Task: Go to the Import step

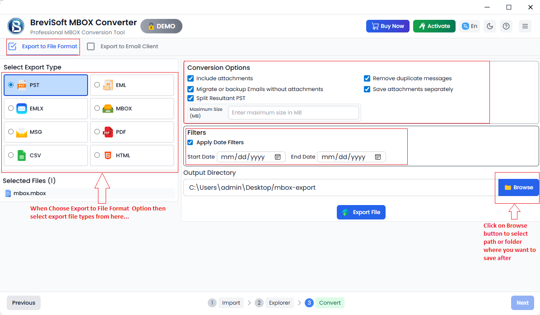Action: coord(231,303)
